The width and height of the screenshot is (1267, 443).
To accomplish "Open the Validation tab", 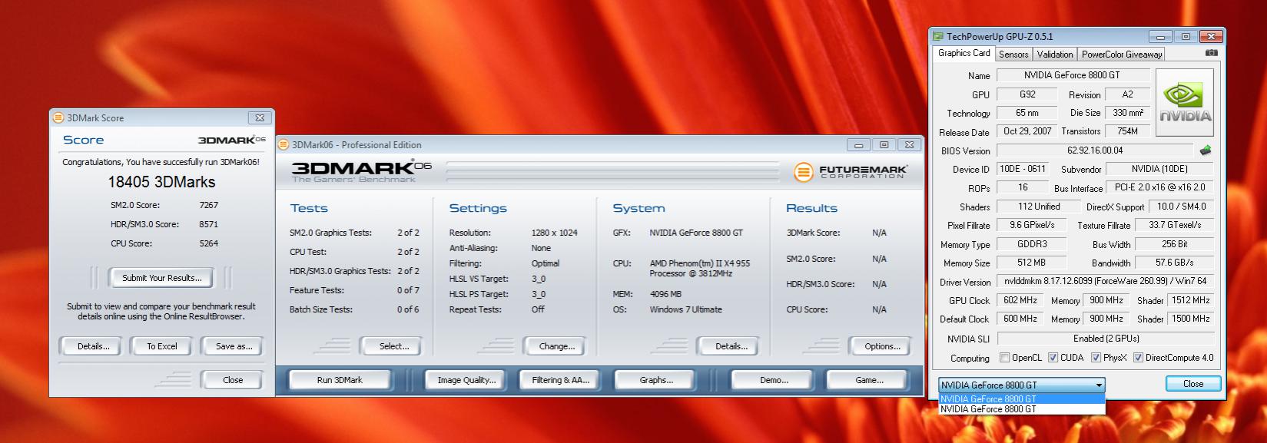I will point(1054,55).
